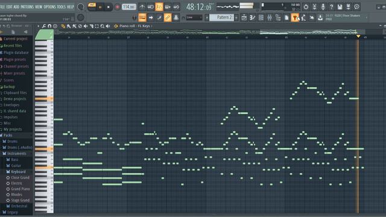Toggle wait for input before recording
This screenshot has width=386, height=217.
150,7
